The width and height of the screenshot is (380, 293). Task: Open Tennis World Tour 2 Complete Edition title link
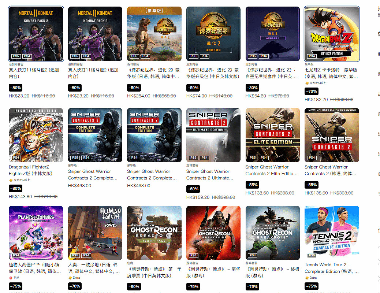(x=331, y=268)
